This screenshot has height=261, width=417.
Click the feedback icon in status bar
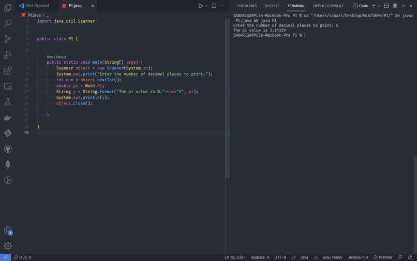400,257
